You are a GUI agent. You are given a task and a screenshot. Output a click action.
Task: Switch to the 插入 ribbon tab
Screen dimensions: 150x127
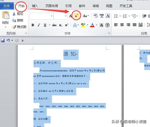35,6
